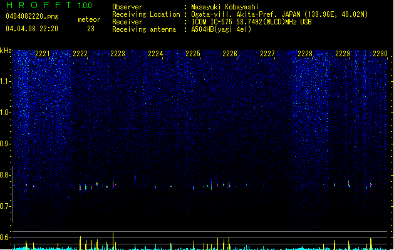
Task: Click the 2226 time marker
Action: (230, 54)
